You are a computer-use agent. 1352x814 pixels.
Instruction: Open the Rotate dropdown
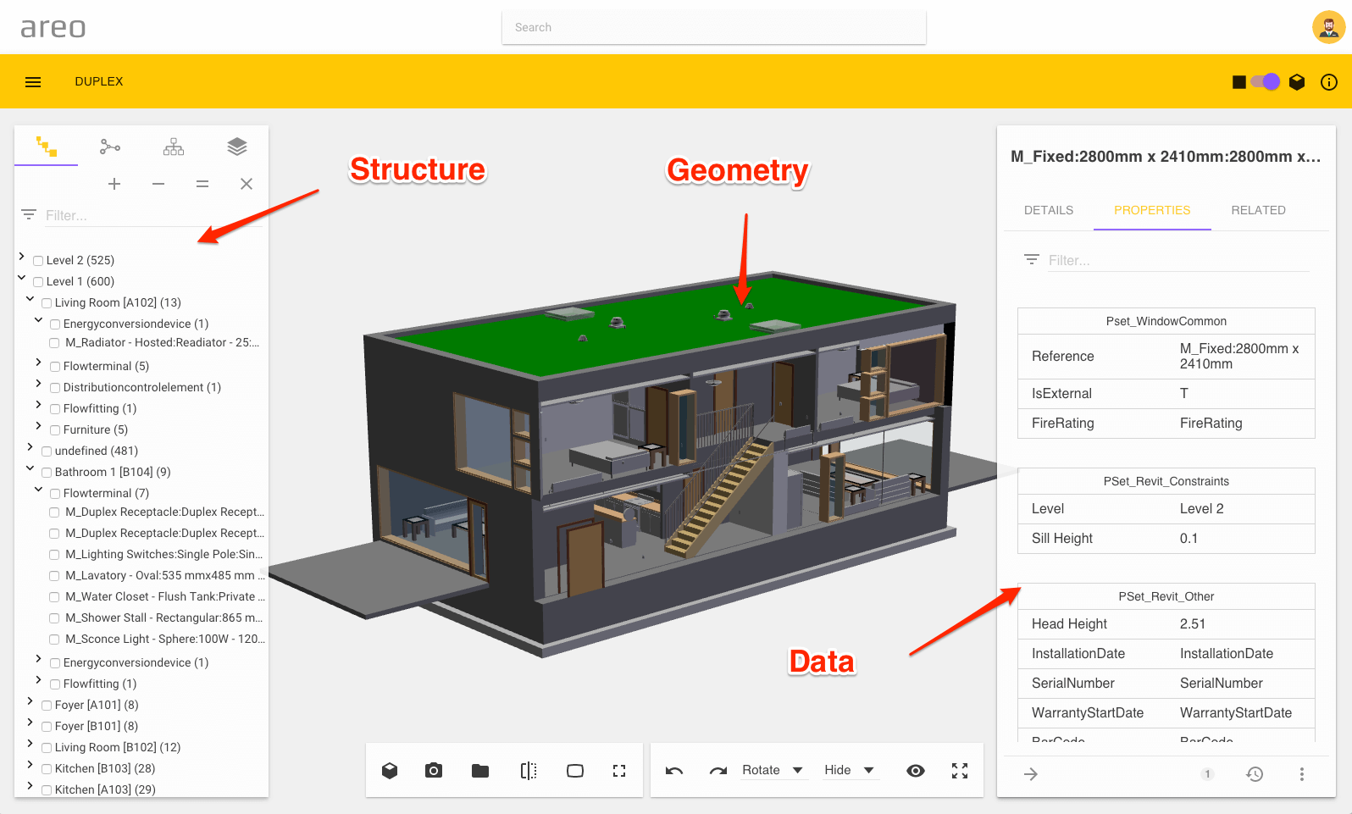(772, 770)
